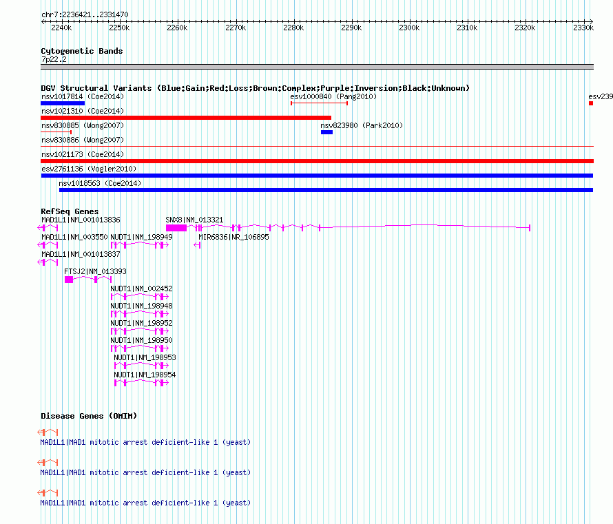Click the SNX8 thick magenta exon block
This screenshot has height=524, width=613.
coord(176,228)
